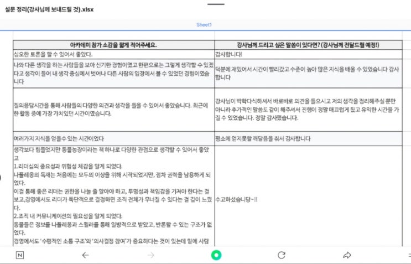Select cell containing 수고하셨습니당~!!
Image resolution: width=411 pixels, height=264 pixels.
coord(308,196)
